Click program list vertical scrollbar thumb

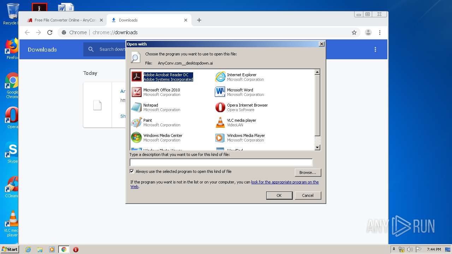click(317, 105)
